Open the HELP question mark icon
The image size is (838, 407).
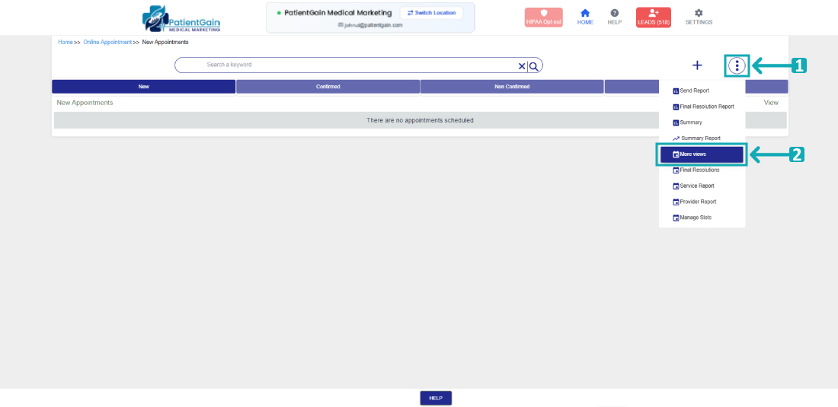coord(615,13)
